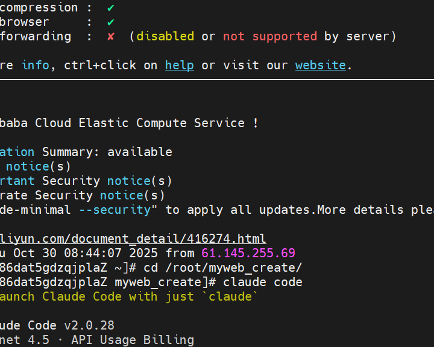434x347 pixels.
Task: Click 'rtant Security notice(s)' line
Action: (86, 181)
